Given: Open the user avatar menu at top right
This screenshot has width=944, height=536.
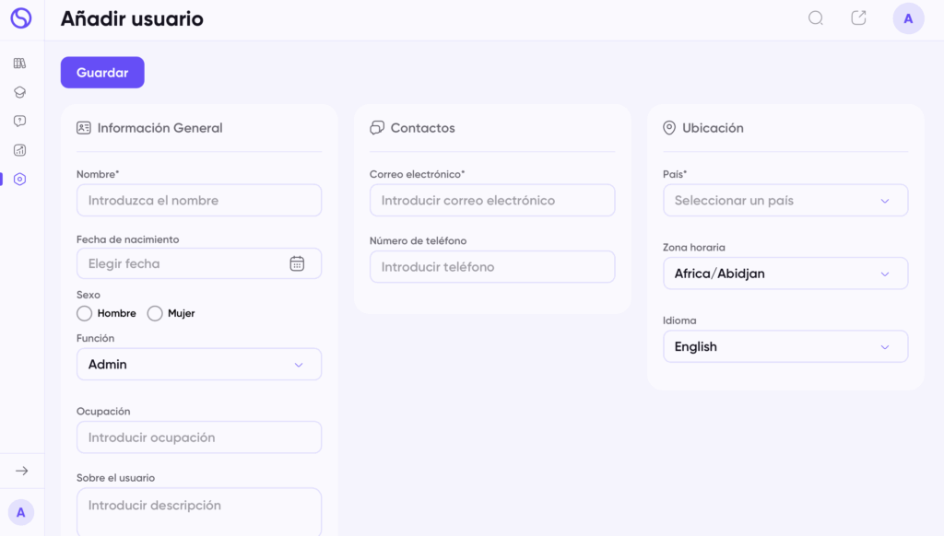Looking at the screenshot, I should (908, 18).
